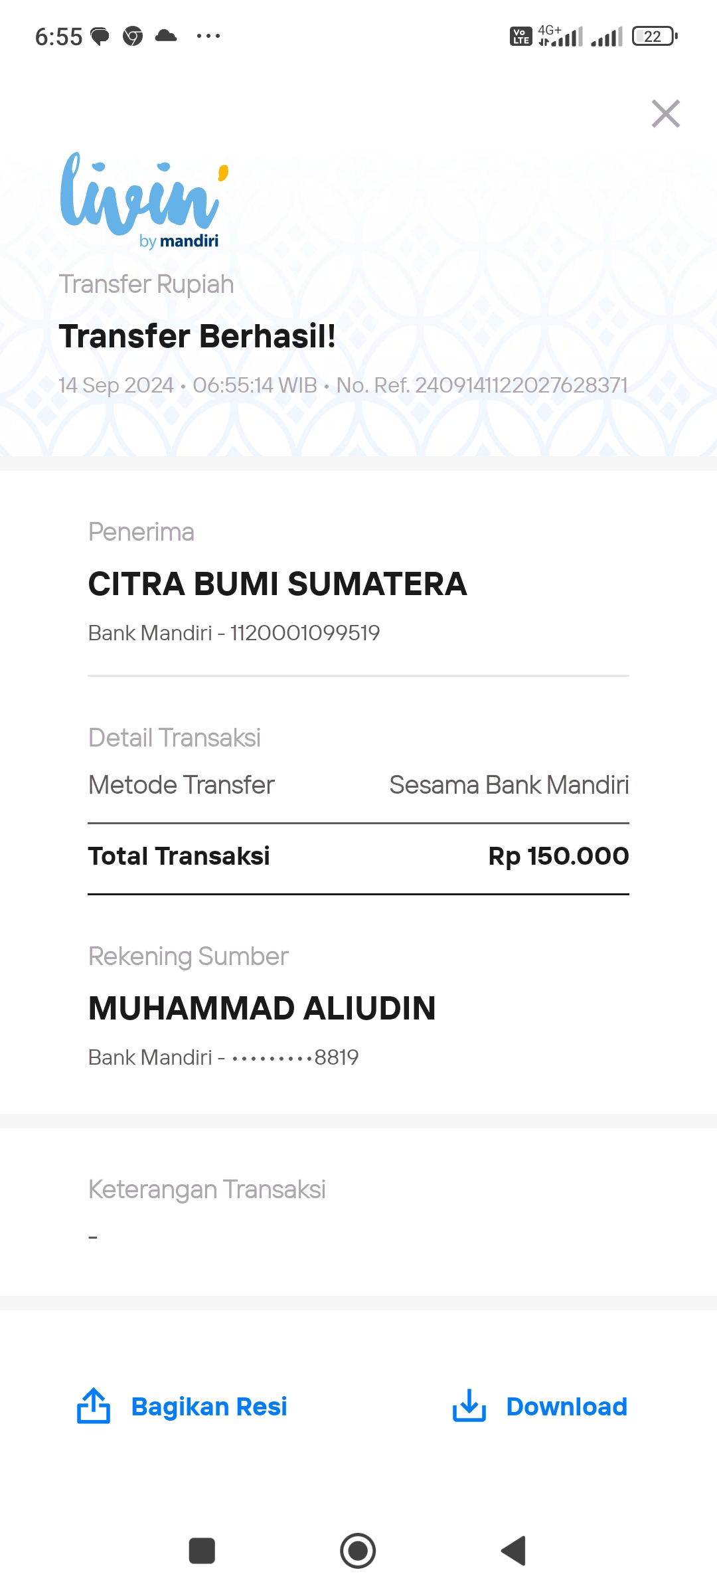Tap recipient name CITRA BUMI SUMATERA
The height and width of the screenshot is (1594, 717).
click(x=278, y=584)
